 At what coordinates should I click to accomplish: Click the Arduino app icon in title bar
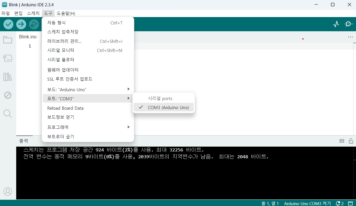[x=5, y=5]
